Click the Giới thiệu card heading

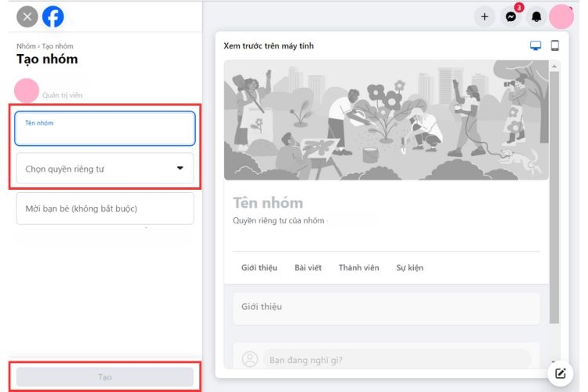point(262,307)
